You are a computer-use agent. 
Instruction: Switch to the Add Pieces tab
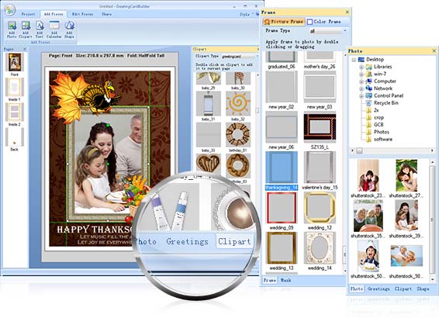point(54,14)
